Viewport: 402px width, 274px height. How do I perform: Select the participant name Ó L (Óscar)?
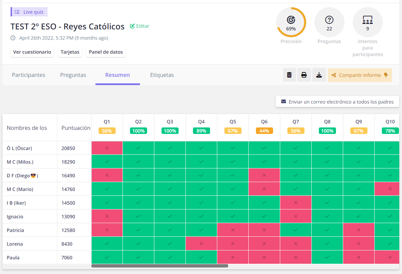(20, 148)
